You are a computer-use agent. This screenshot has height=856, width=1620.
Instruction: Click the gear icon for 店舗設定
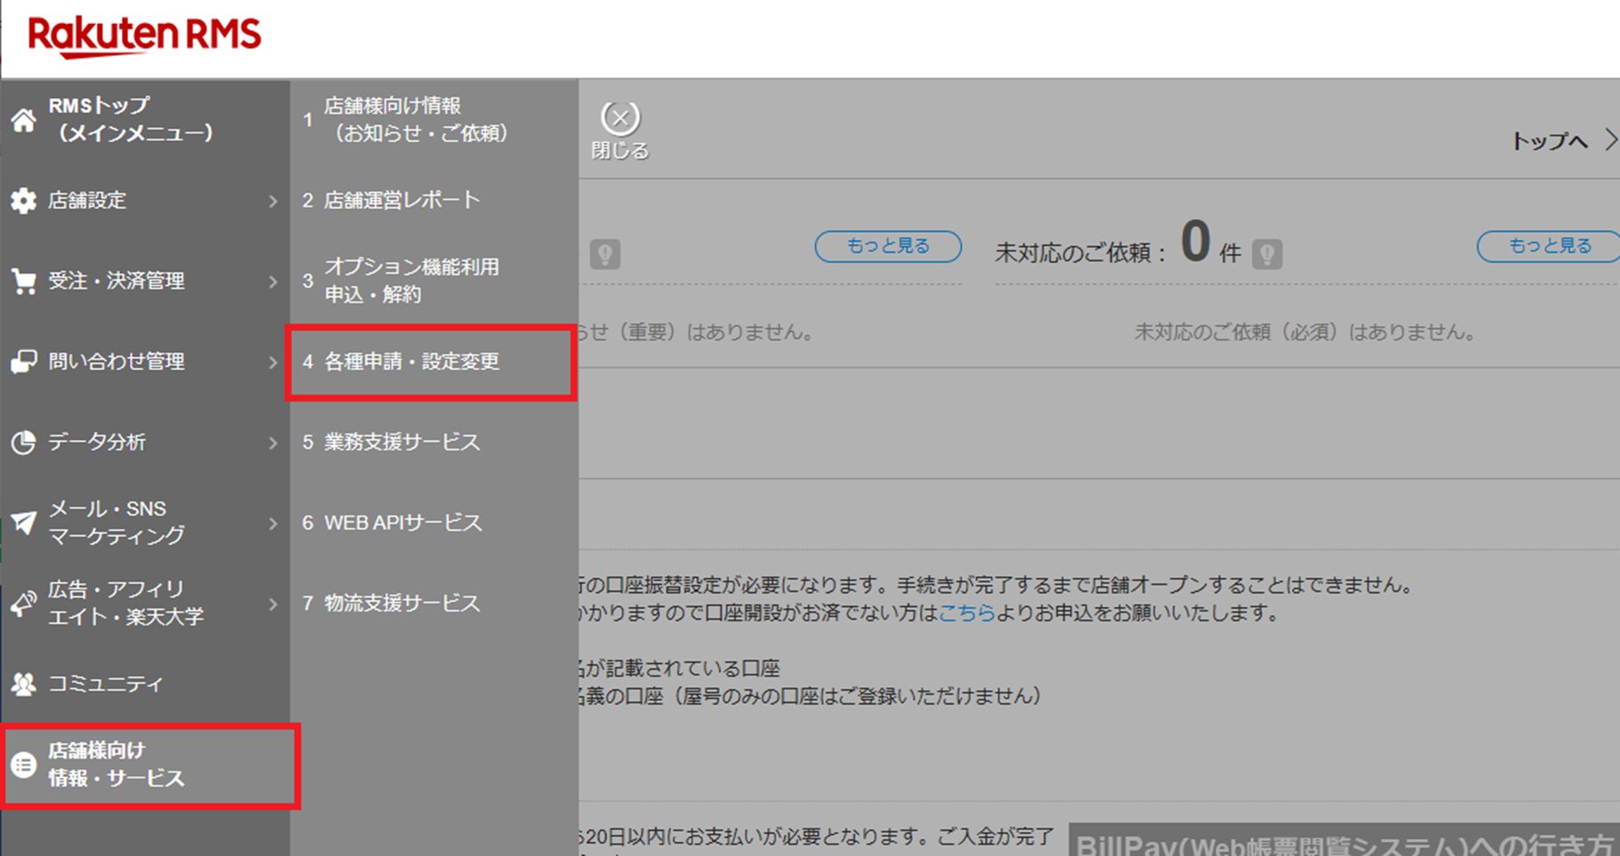click(x=24, y=201)
